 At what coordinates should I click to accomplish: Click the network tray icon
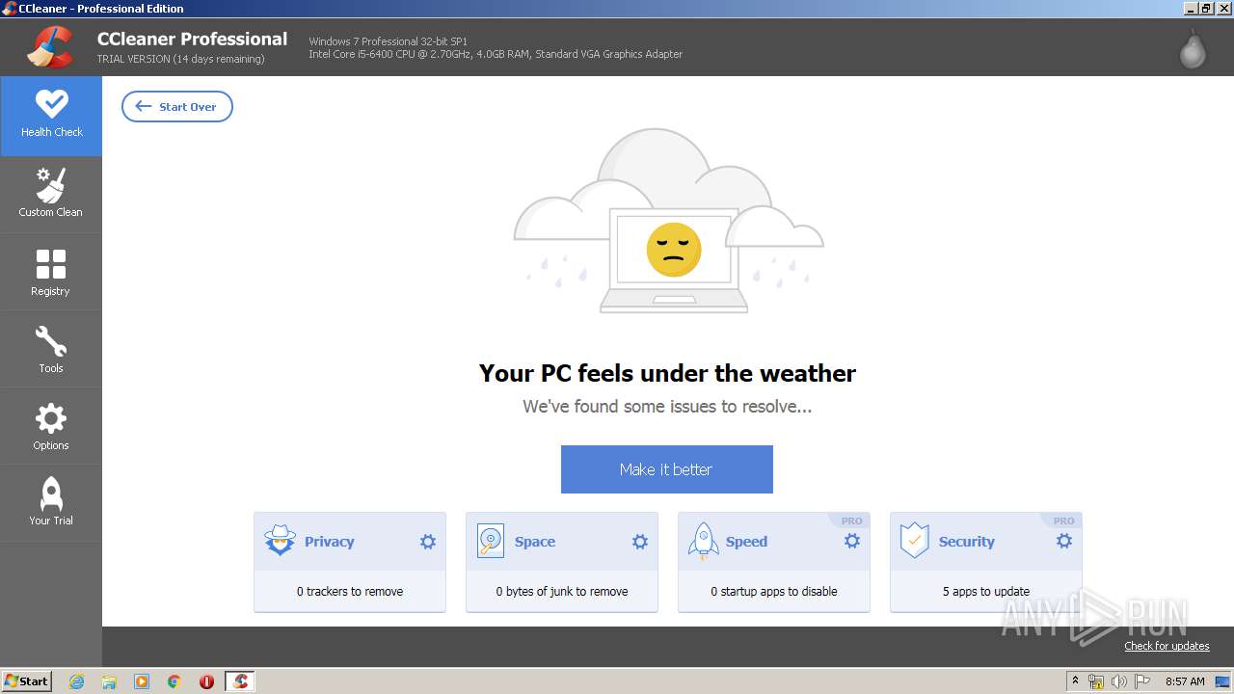(x=1096, y=681)
